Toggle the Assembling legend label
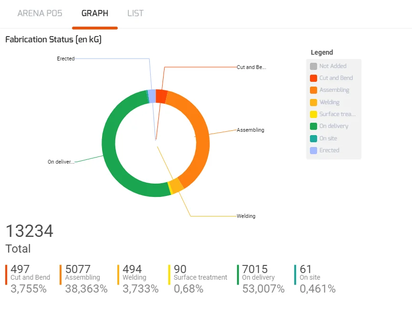Screen dimensions: 412x313 click(x=334, y=90)
